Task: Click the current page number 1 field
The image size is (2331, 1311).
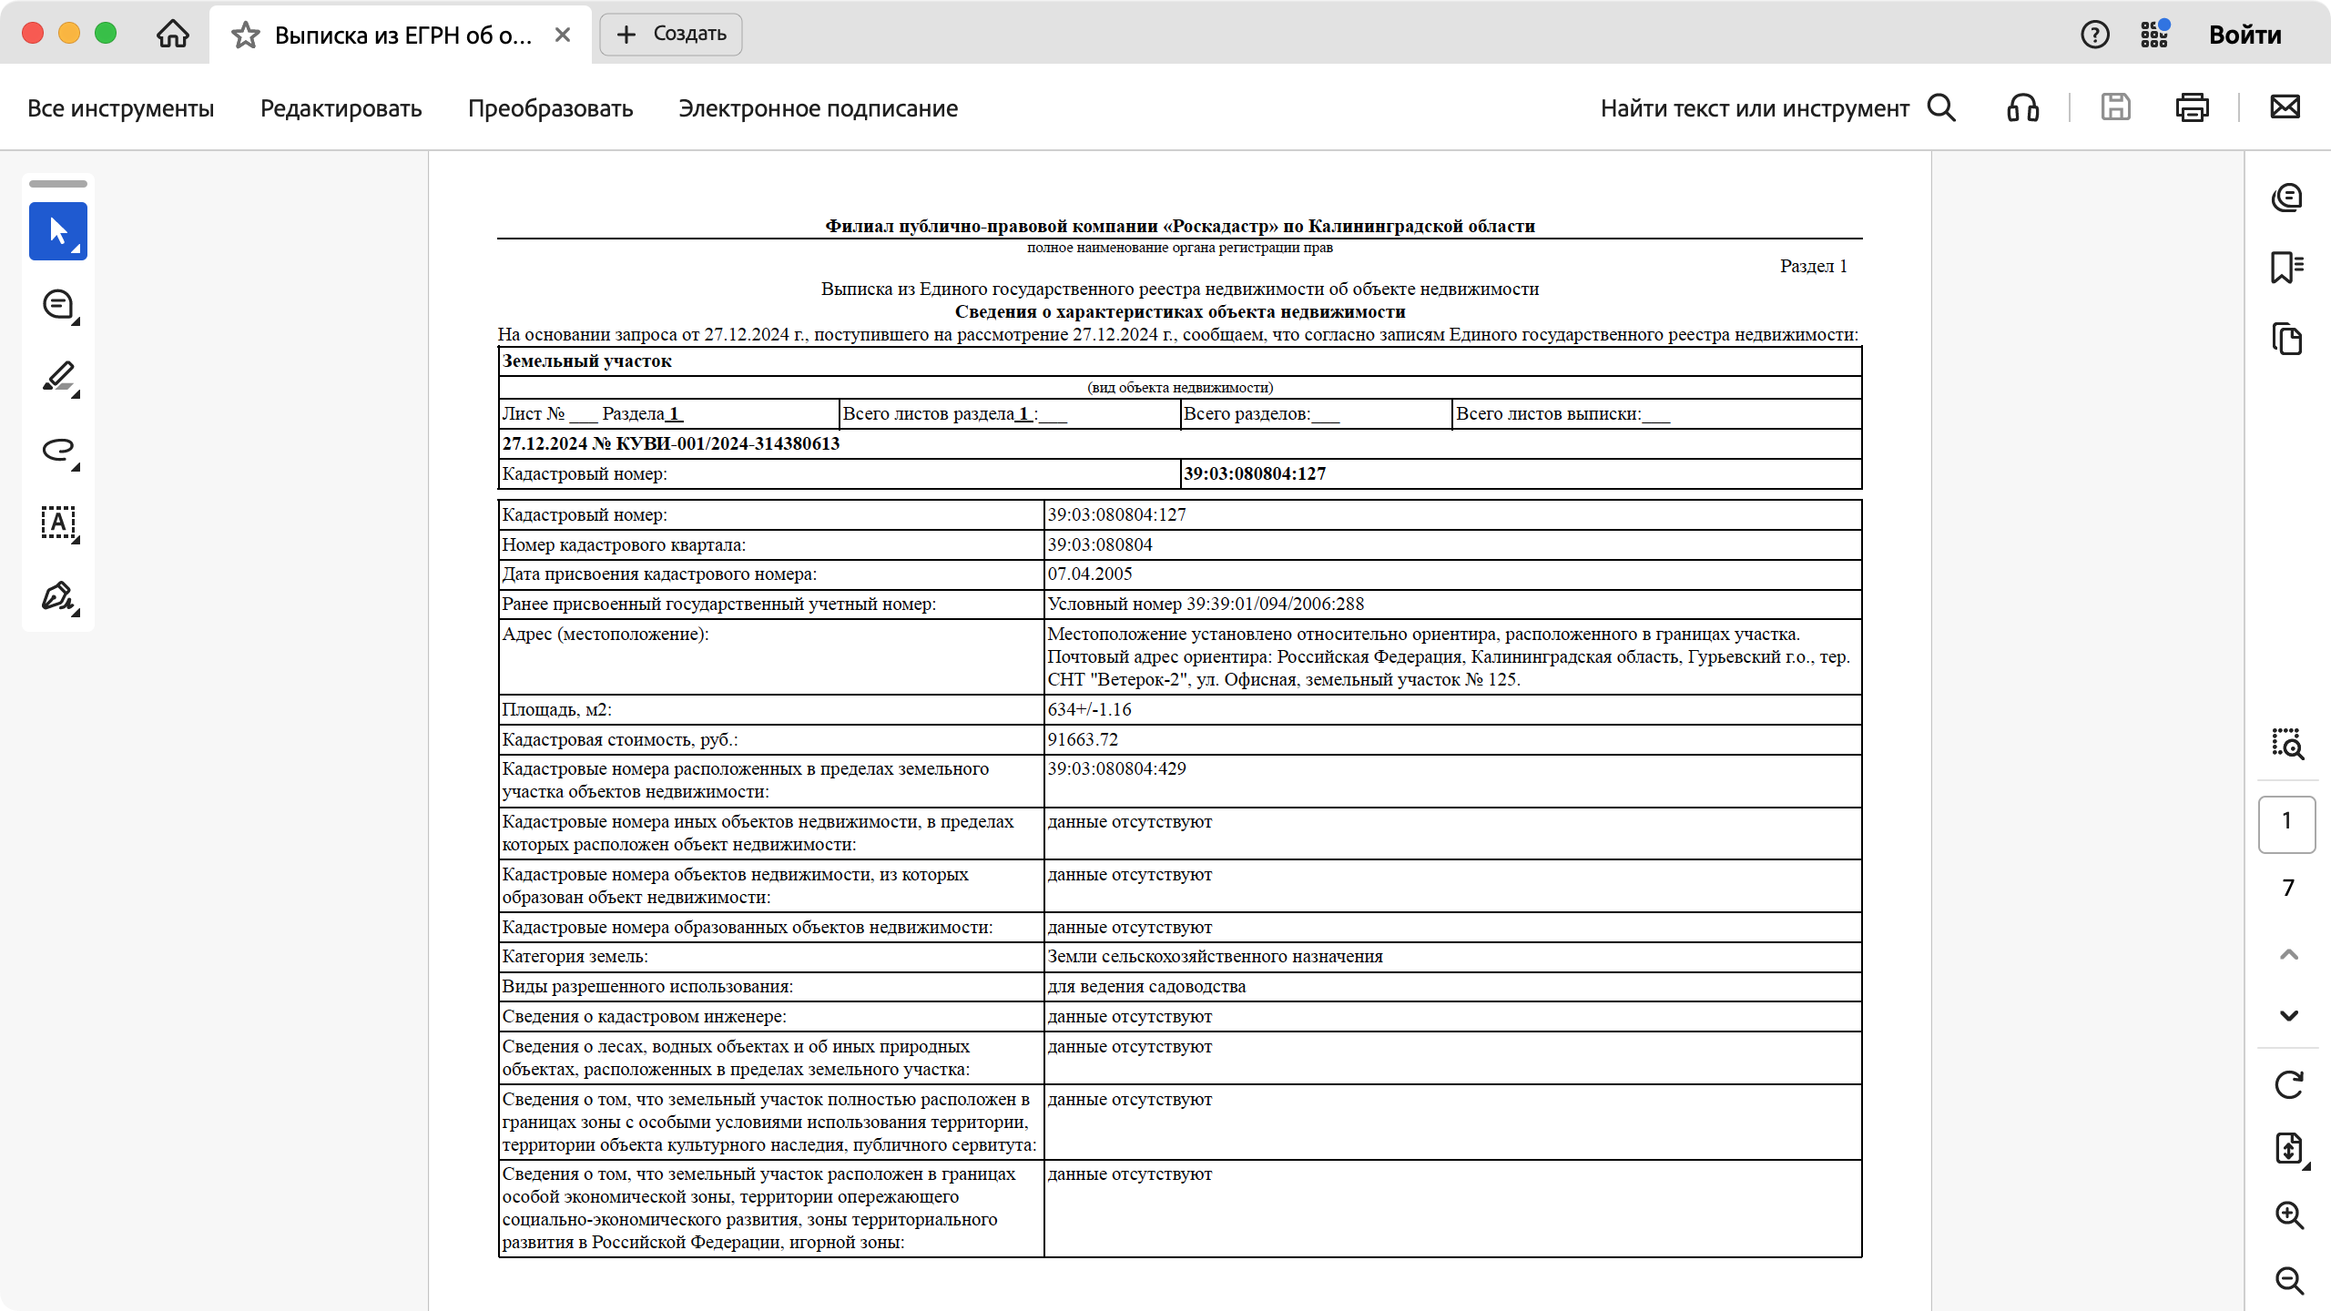Action: pyautogui.click(x=2287, y=823)
